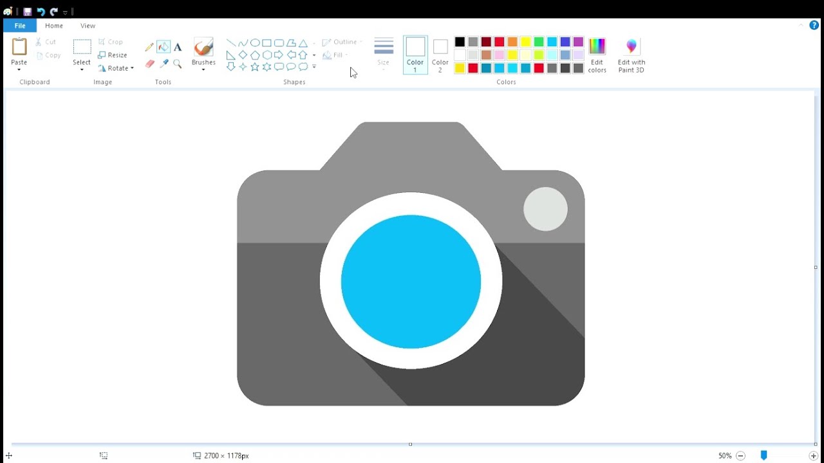824x463 pixels.
Task: Open the Size line thickness menu
Action: pos(384,55)
